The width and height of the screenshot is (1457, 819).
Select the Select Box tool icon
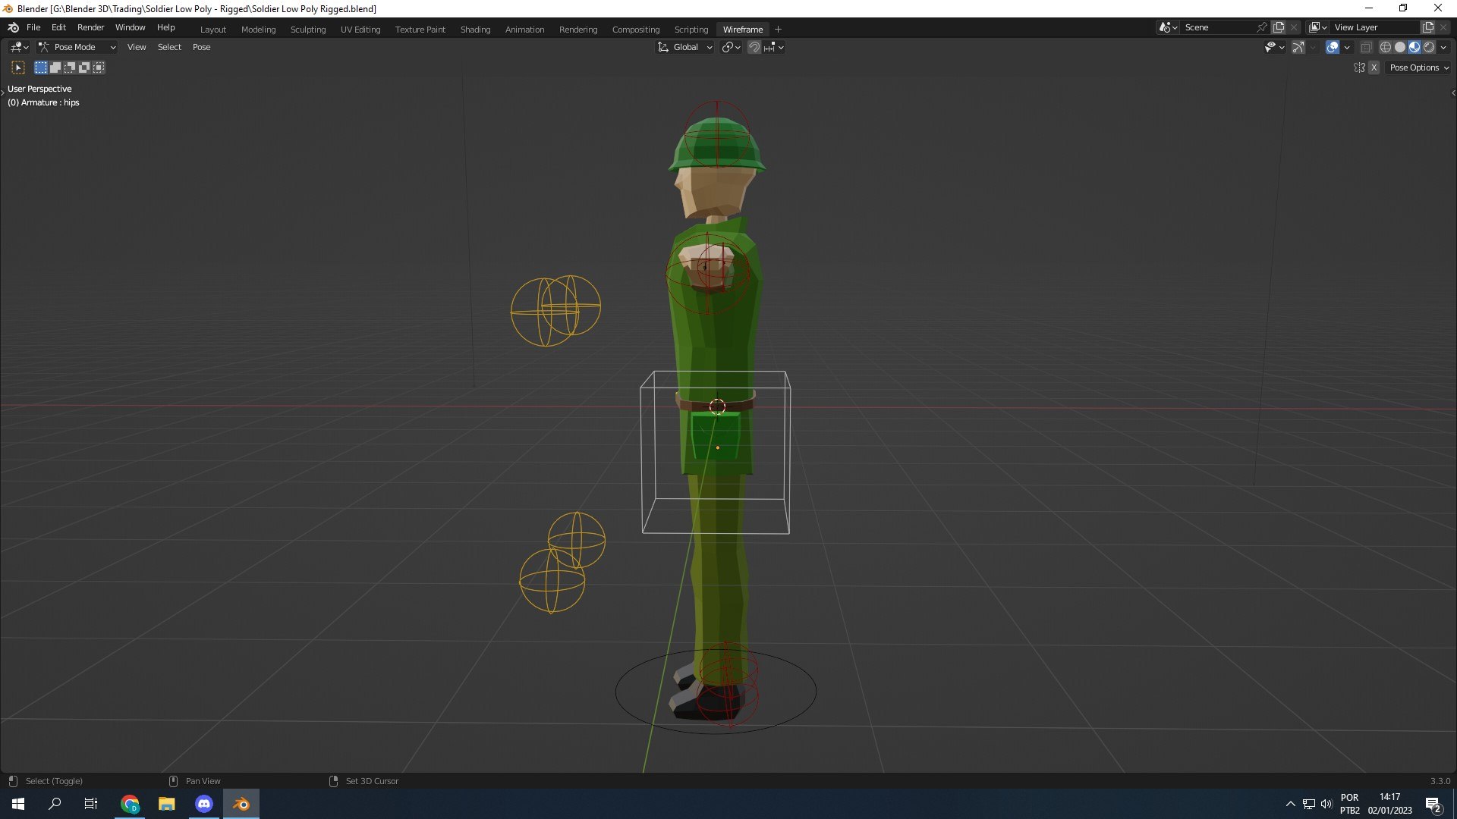[x=18, y=67]
